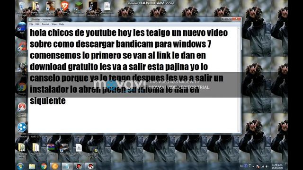Click the network signal tray icon
303x170 pixels.
point(262,166)
